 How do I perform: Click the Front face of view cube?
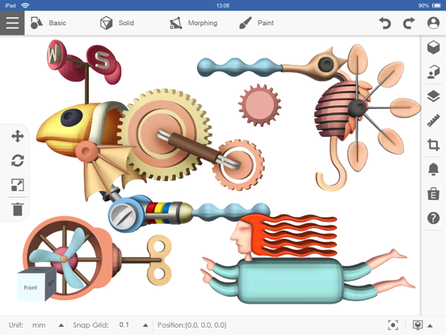coord(31,287)
